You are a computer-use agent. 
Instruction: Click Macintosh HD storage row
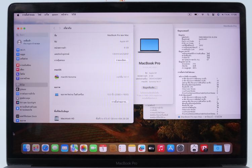[91, 119]
